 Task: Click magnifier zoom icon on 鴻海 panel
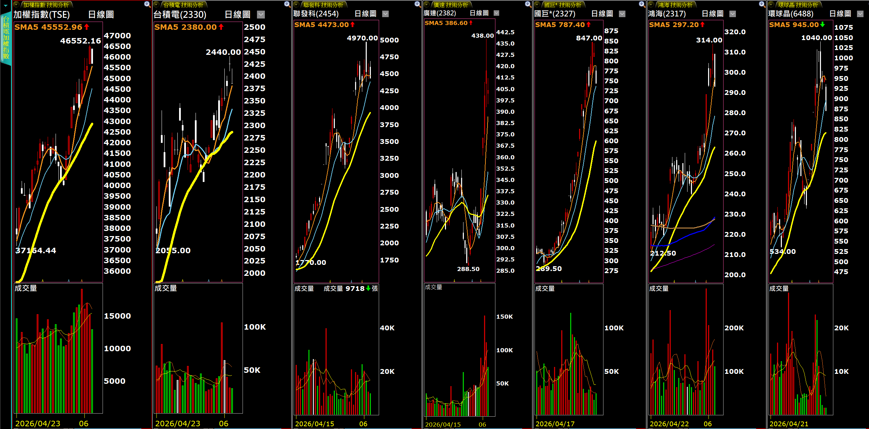(762, 4)
